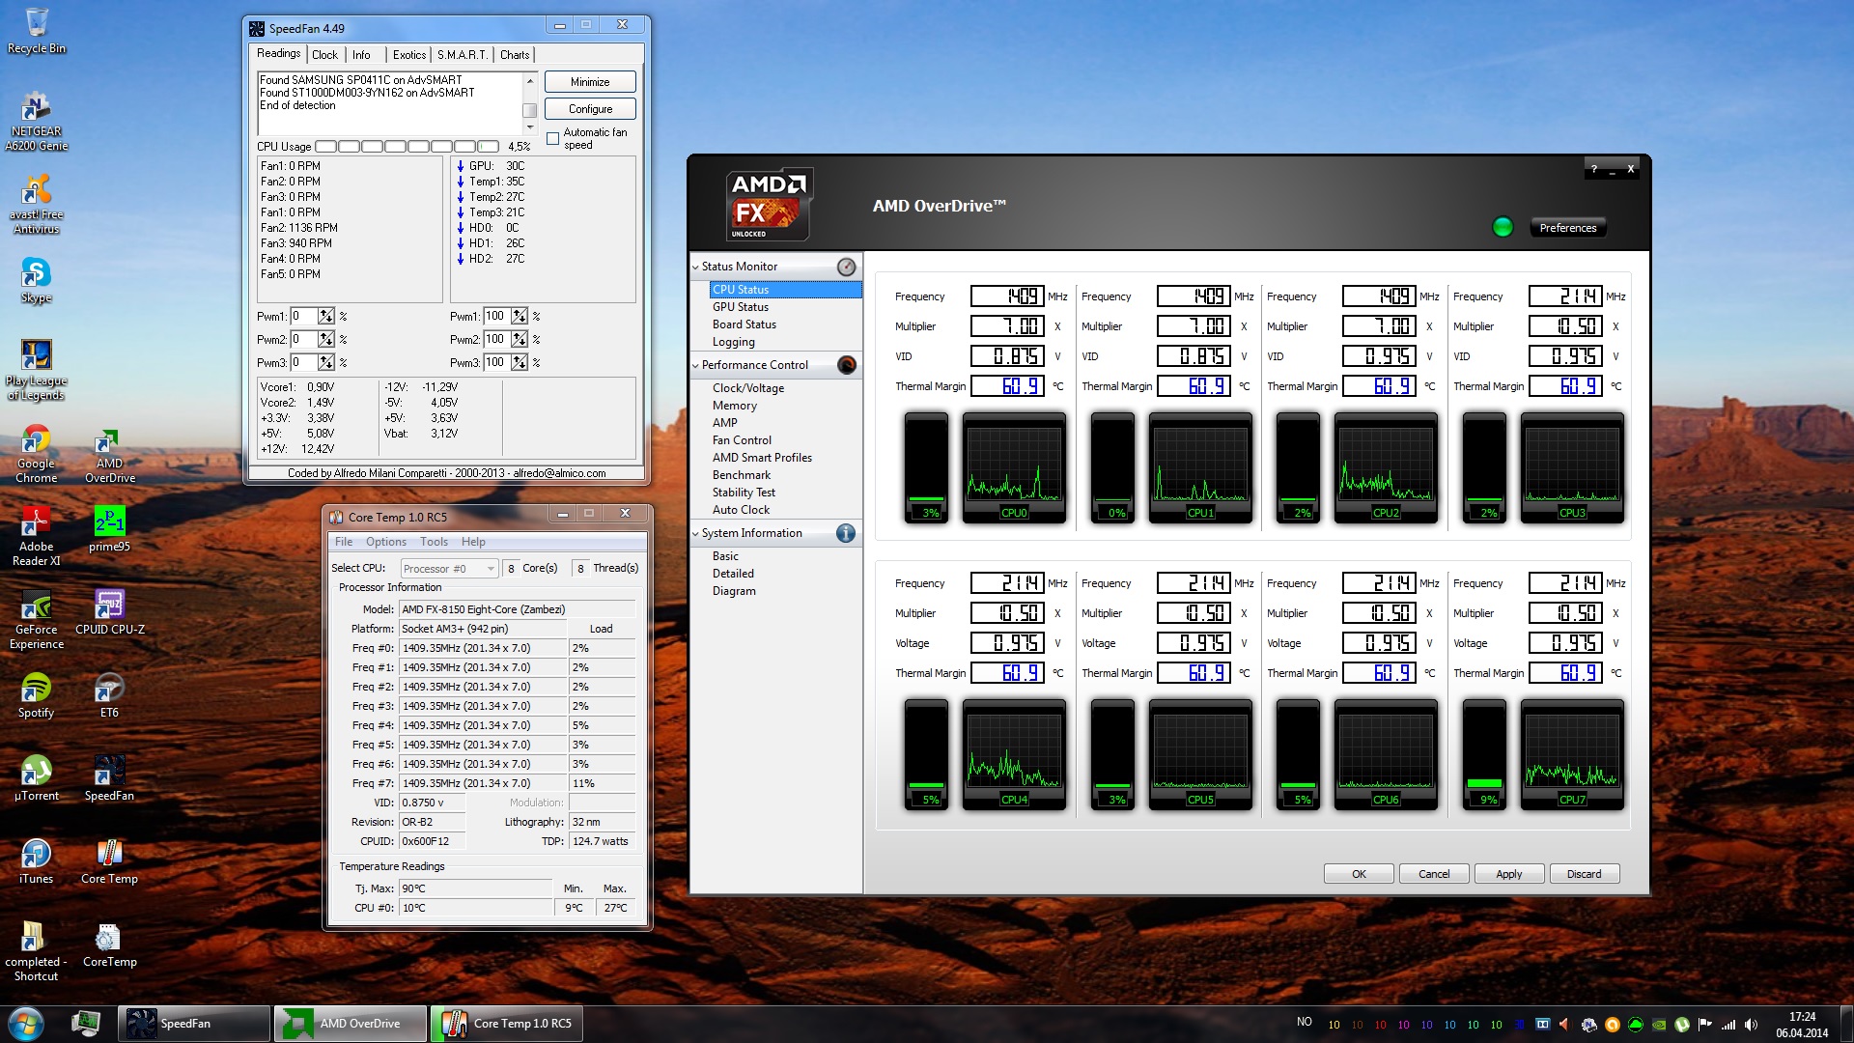1854x1043 pixels.
Task: Click the Windows Start button
Action: (26, 1024)
